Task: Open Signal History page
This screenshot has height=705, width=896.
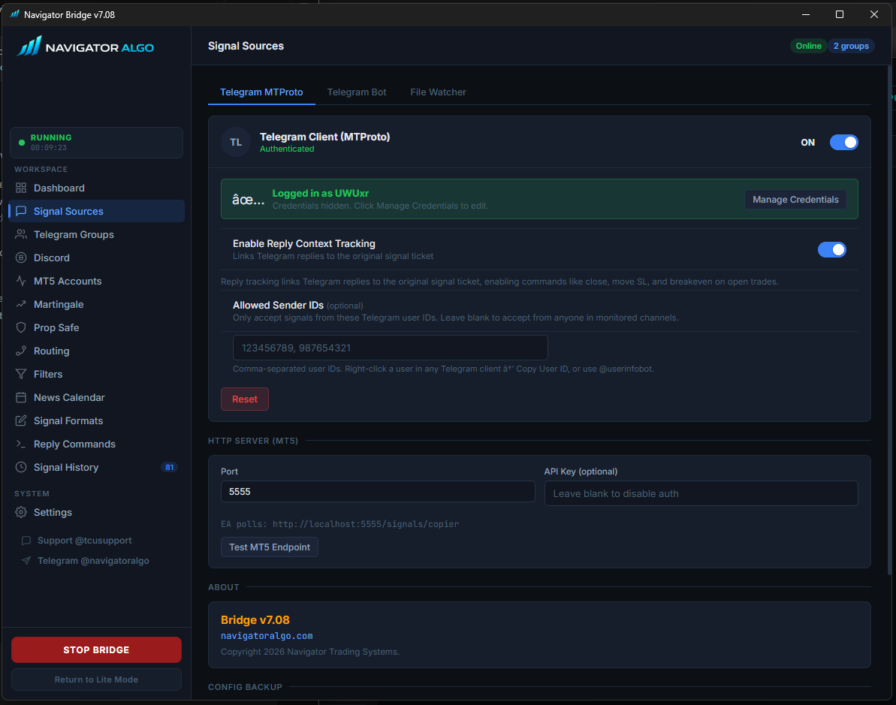Action: click(97, 467)
